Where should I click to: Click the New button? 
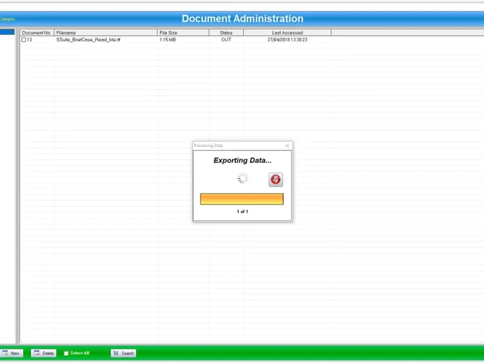pyautogui.click(x=11, y=353)
